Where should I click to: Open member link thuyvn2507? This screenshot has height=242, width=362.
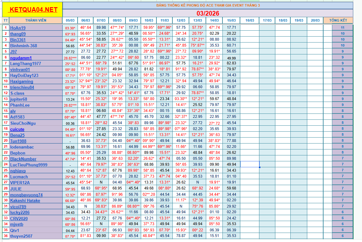[x=21, y=236]
